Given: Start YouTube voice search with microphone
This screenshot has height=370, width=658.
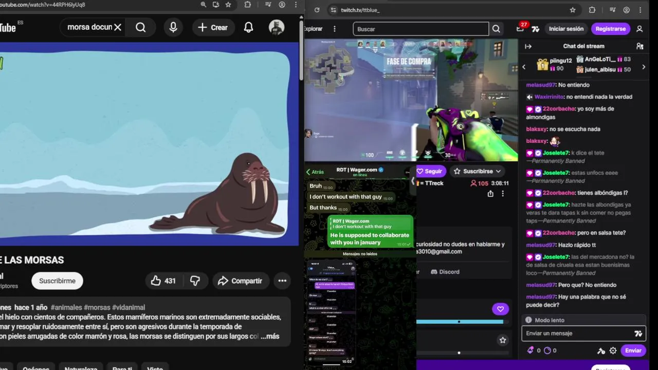Looking at the screenshot, I should point(173,27).
